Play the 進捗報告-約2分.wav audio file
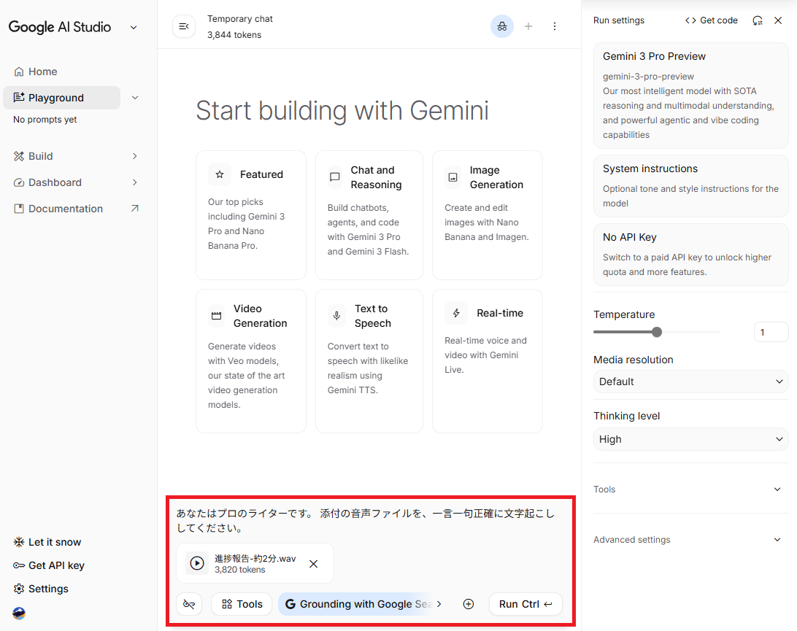This screenshot has width=797, height=631. [197, 563]
